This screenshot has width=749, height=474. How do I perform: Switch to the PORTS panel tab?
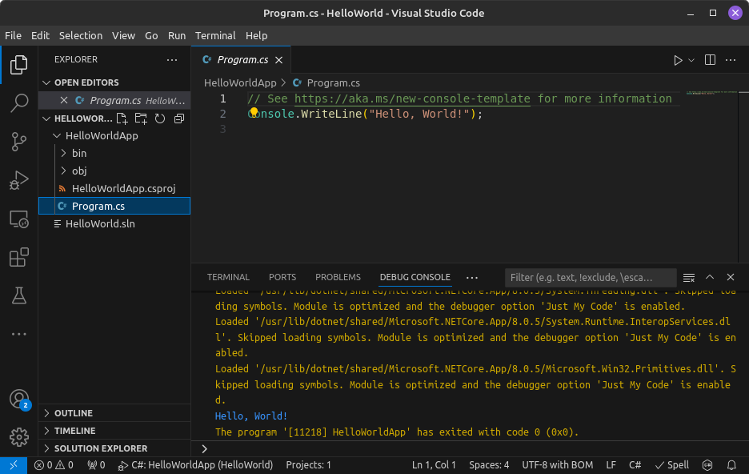coord(282,277)
